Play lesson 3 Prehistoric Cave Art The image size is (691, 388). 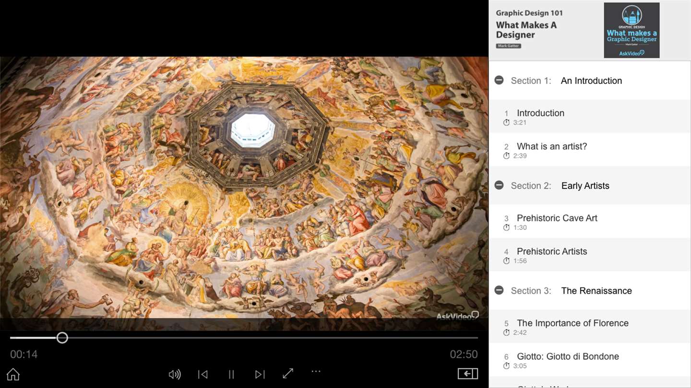[x=589, y=221]
